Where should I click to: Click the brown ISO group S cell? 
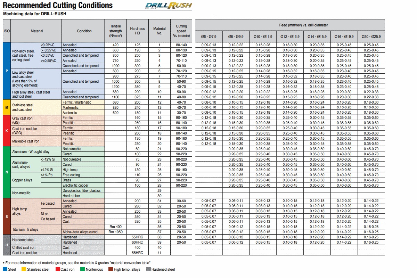(x=7, y=216)
